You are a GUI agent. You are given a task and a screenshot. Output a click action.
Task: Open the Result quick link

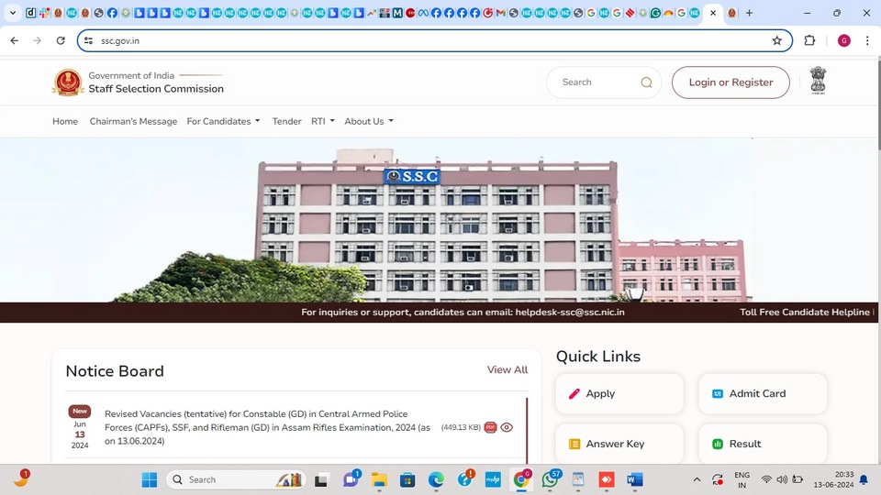click(x=763, y=444)
